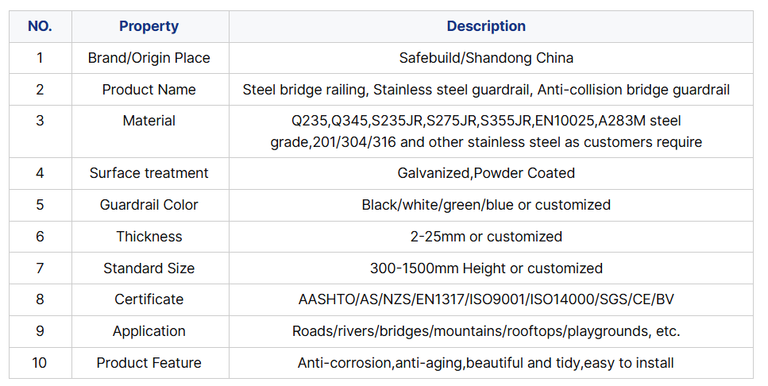The height and width of the screenshot is (386, 768).
Task: Select the Thickness property cell
Action: (149, 237)
